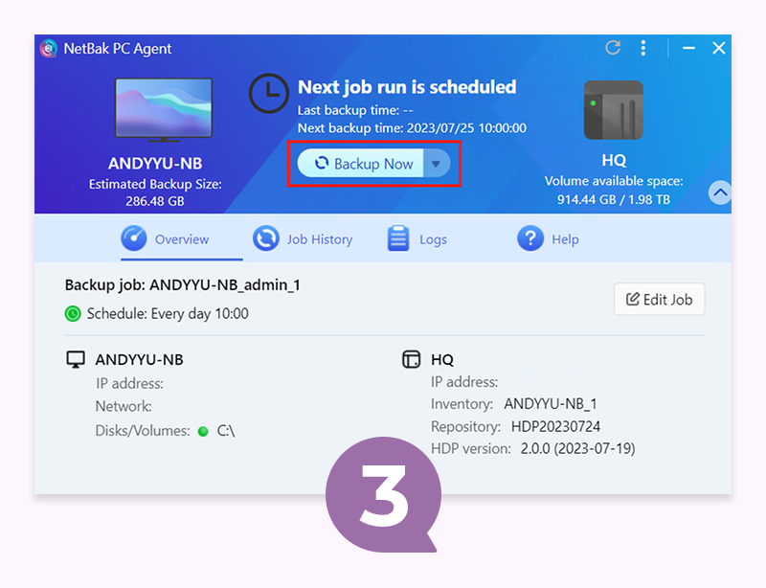
Task: Click the Edit Job button
Action: (659, 300)
